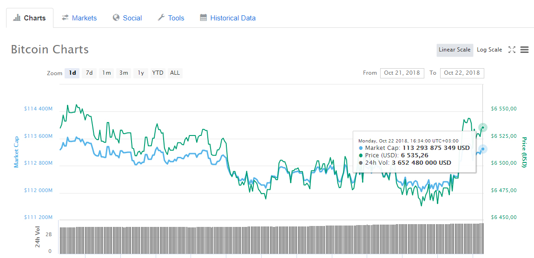Click the Bitcoin Charts heading

50,50
